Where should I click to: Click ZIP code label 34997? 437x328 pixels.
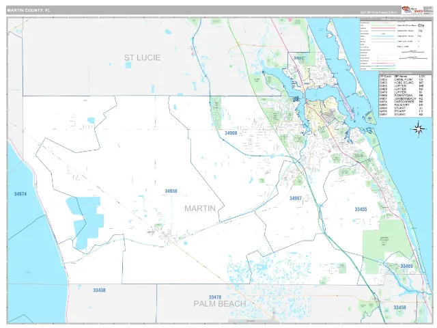[x=296, y=198]
